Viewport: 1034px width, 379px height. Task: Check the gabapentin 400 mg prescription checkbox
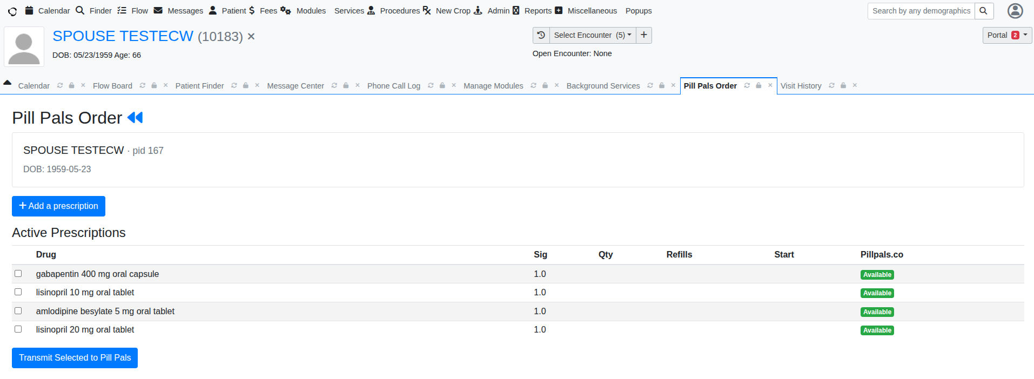click(18, 274)
